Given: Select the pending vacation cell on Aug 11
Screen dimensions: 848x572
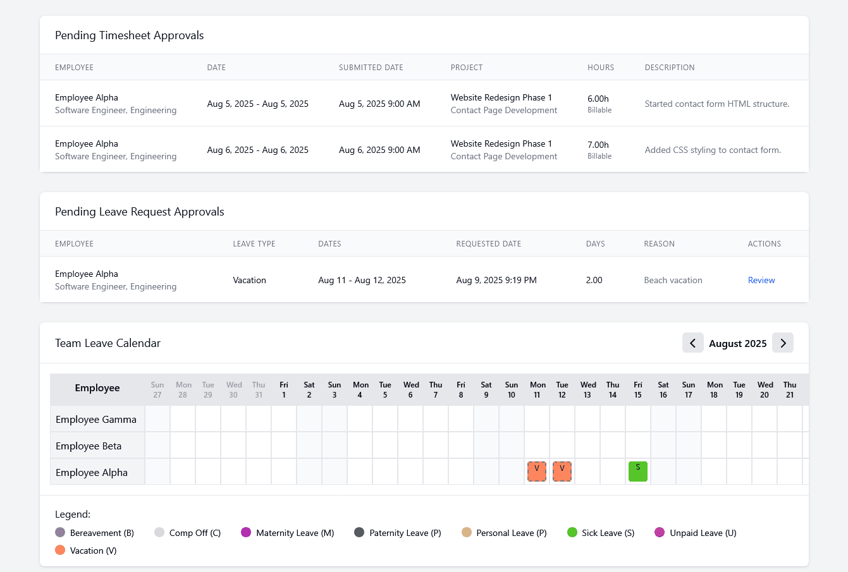Looking at the screenshot, I should 536,471.
